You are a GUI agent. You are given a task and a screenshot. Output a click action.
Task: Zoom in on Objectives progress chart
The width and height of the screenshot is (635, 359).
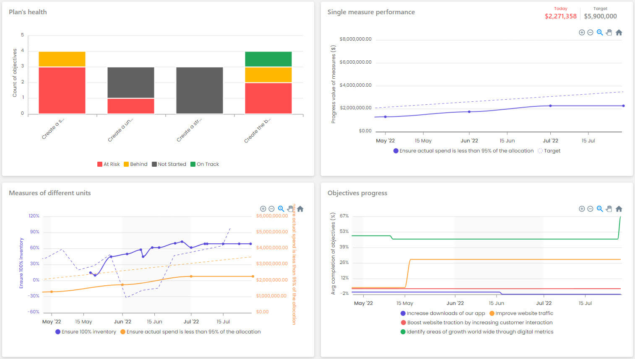[x=582, y=209]
